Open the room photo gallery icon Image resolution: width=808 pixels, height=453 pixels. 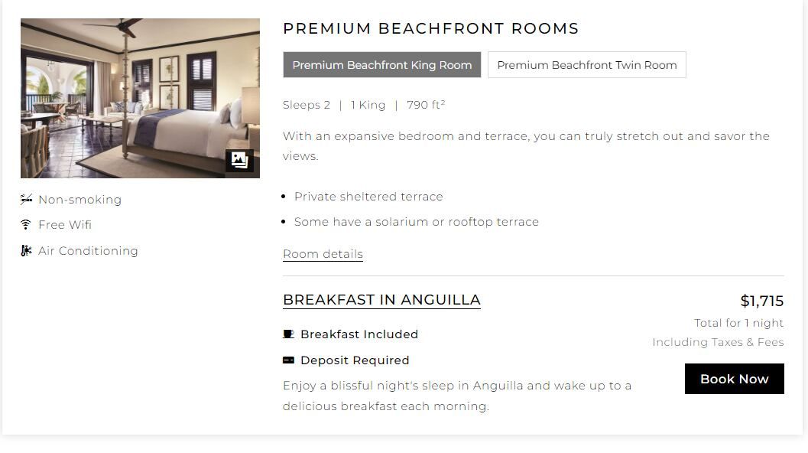(239, 161)
